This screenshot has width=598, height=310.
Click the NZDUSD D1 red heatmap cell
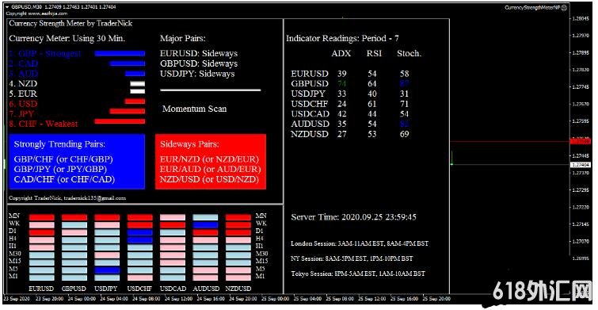point(238,232)
